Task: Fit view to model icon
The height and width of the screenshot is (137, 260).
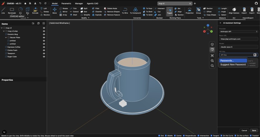Action: coord(212,55)
